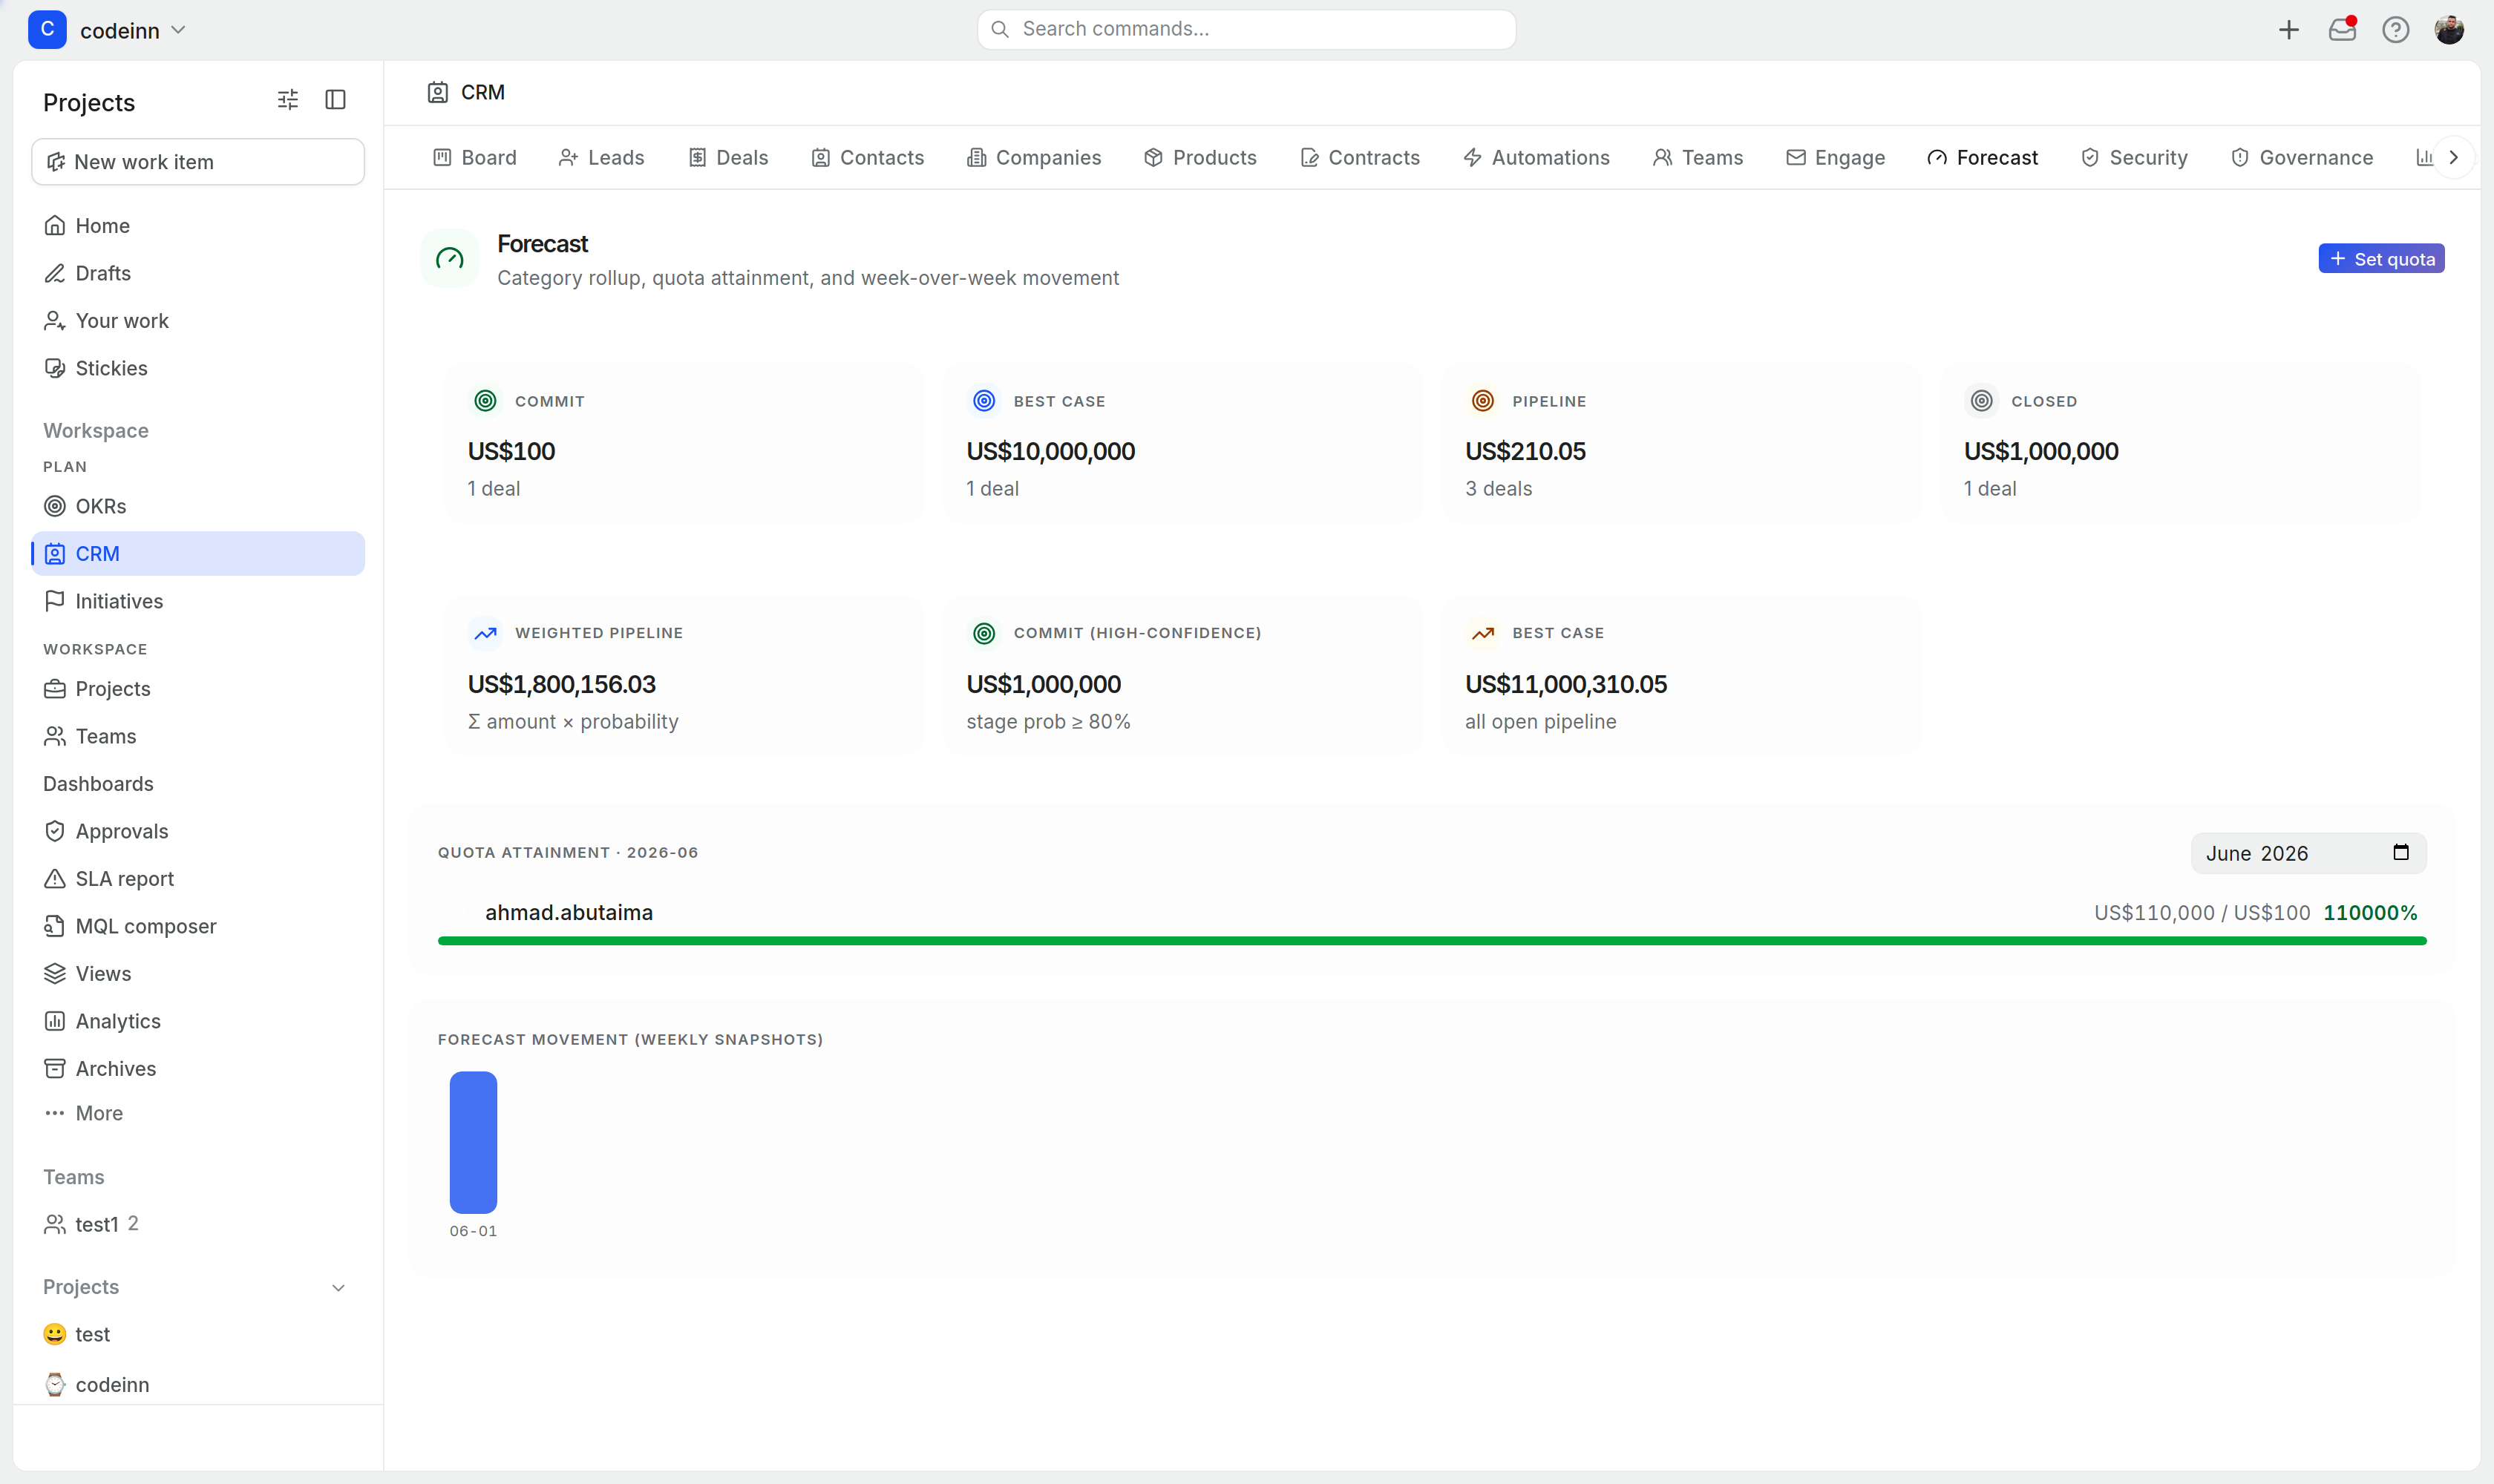Toggle the sidebar collapse panel icon
The width and height of the screenshot is (2494, 1484).
pos(336,100)
